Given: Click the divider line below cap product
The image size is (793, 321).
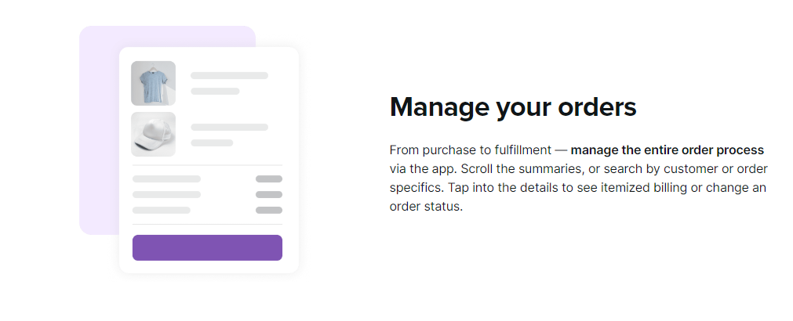Looking at the screenshot, I should pos(207,165).
